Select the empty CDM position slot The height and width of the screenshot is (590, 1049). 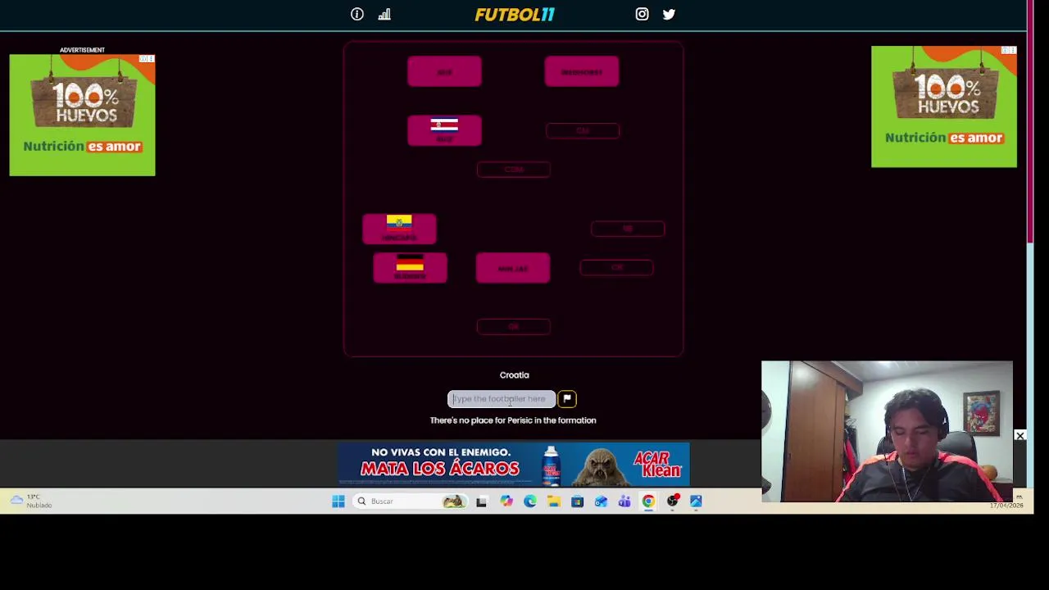pyautogui.click(x=513, y=169)
